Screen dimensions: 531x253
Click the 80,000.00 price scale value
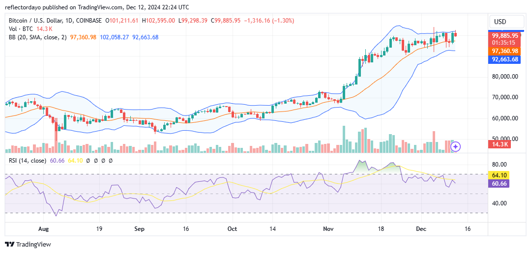tap(505, 77)
